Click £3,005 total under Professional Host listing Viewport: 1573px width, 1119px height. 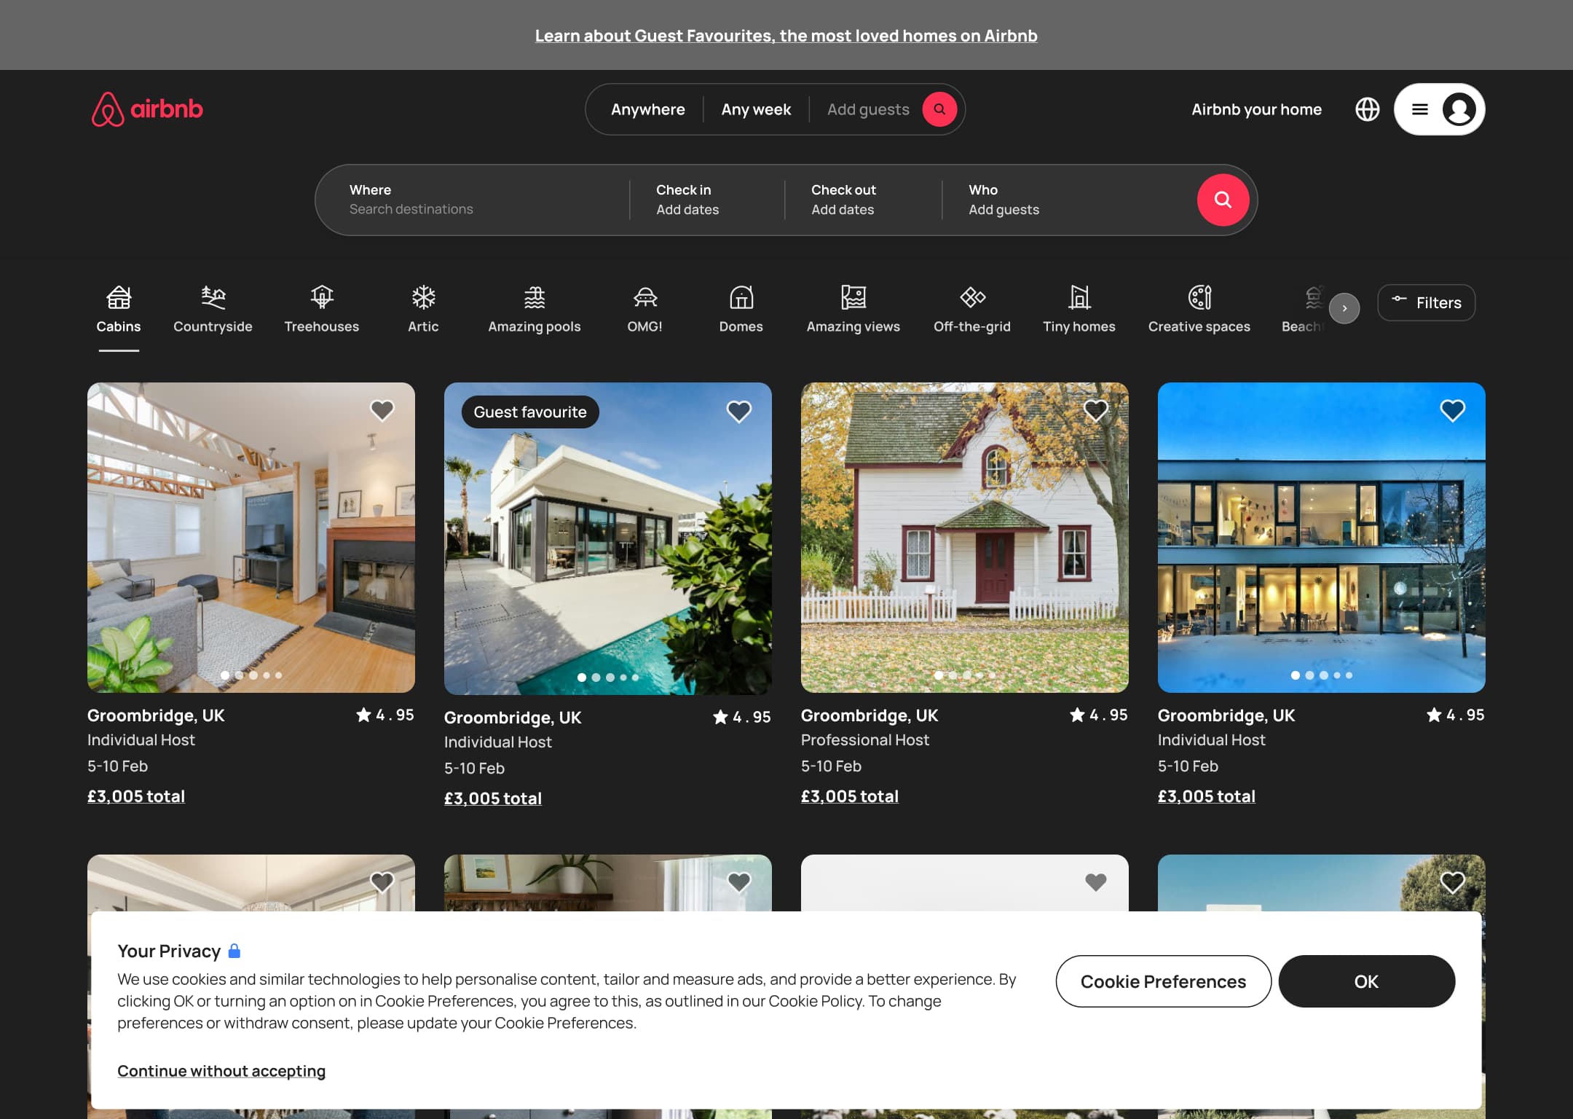[850, 796]
